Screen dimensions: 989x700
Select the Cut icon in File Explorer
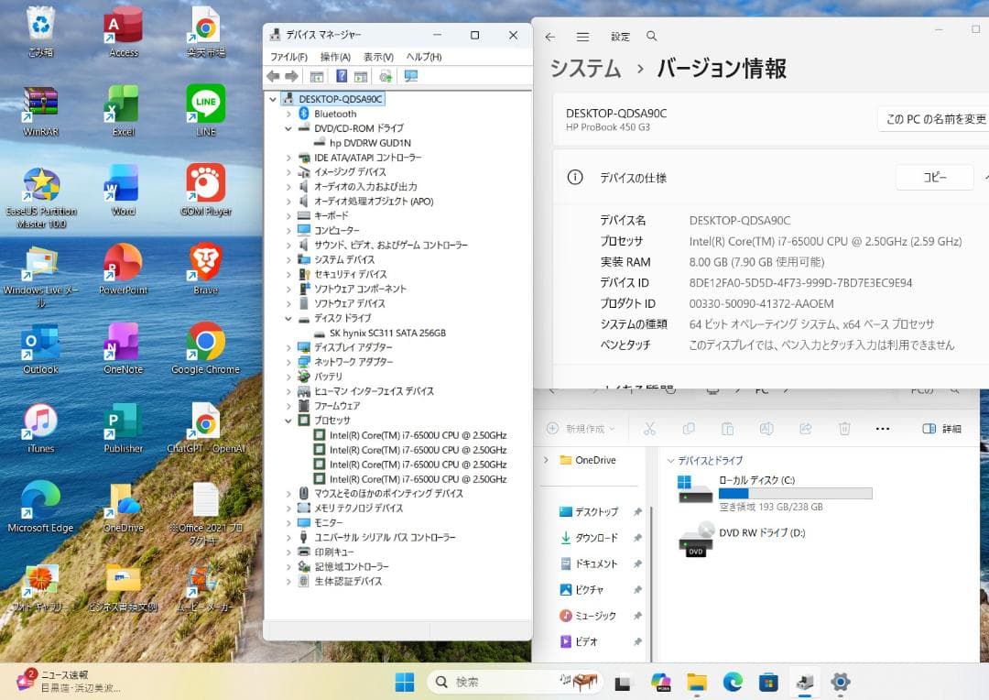coord(650,428)
